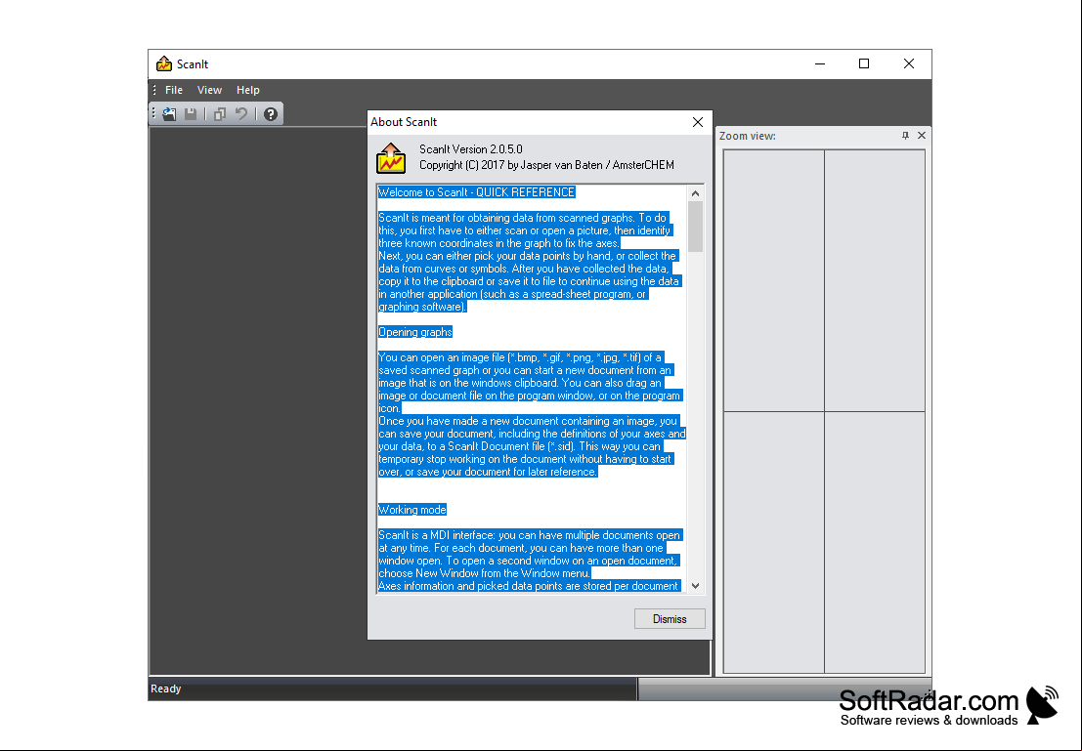Click the ScanIt title bar app icon
1082x751 pixels.
point(163,64)
